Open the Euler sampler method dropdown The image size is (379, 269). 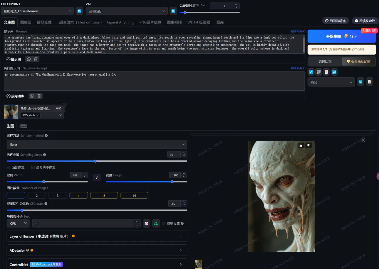97,144
